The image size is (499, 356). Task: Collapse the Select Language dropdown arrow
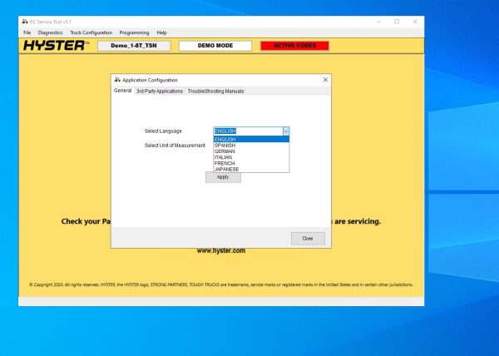click(x=286, y=131)
